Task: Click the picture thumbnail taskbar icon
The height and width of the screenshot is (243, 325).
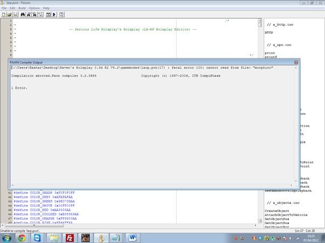Action: (x=85, y=238)
